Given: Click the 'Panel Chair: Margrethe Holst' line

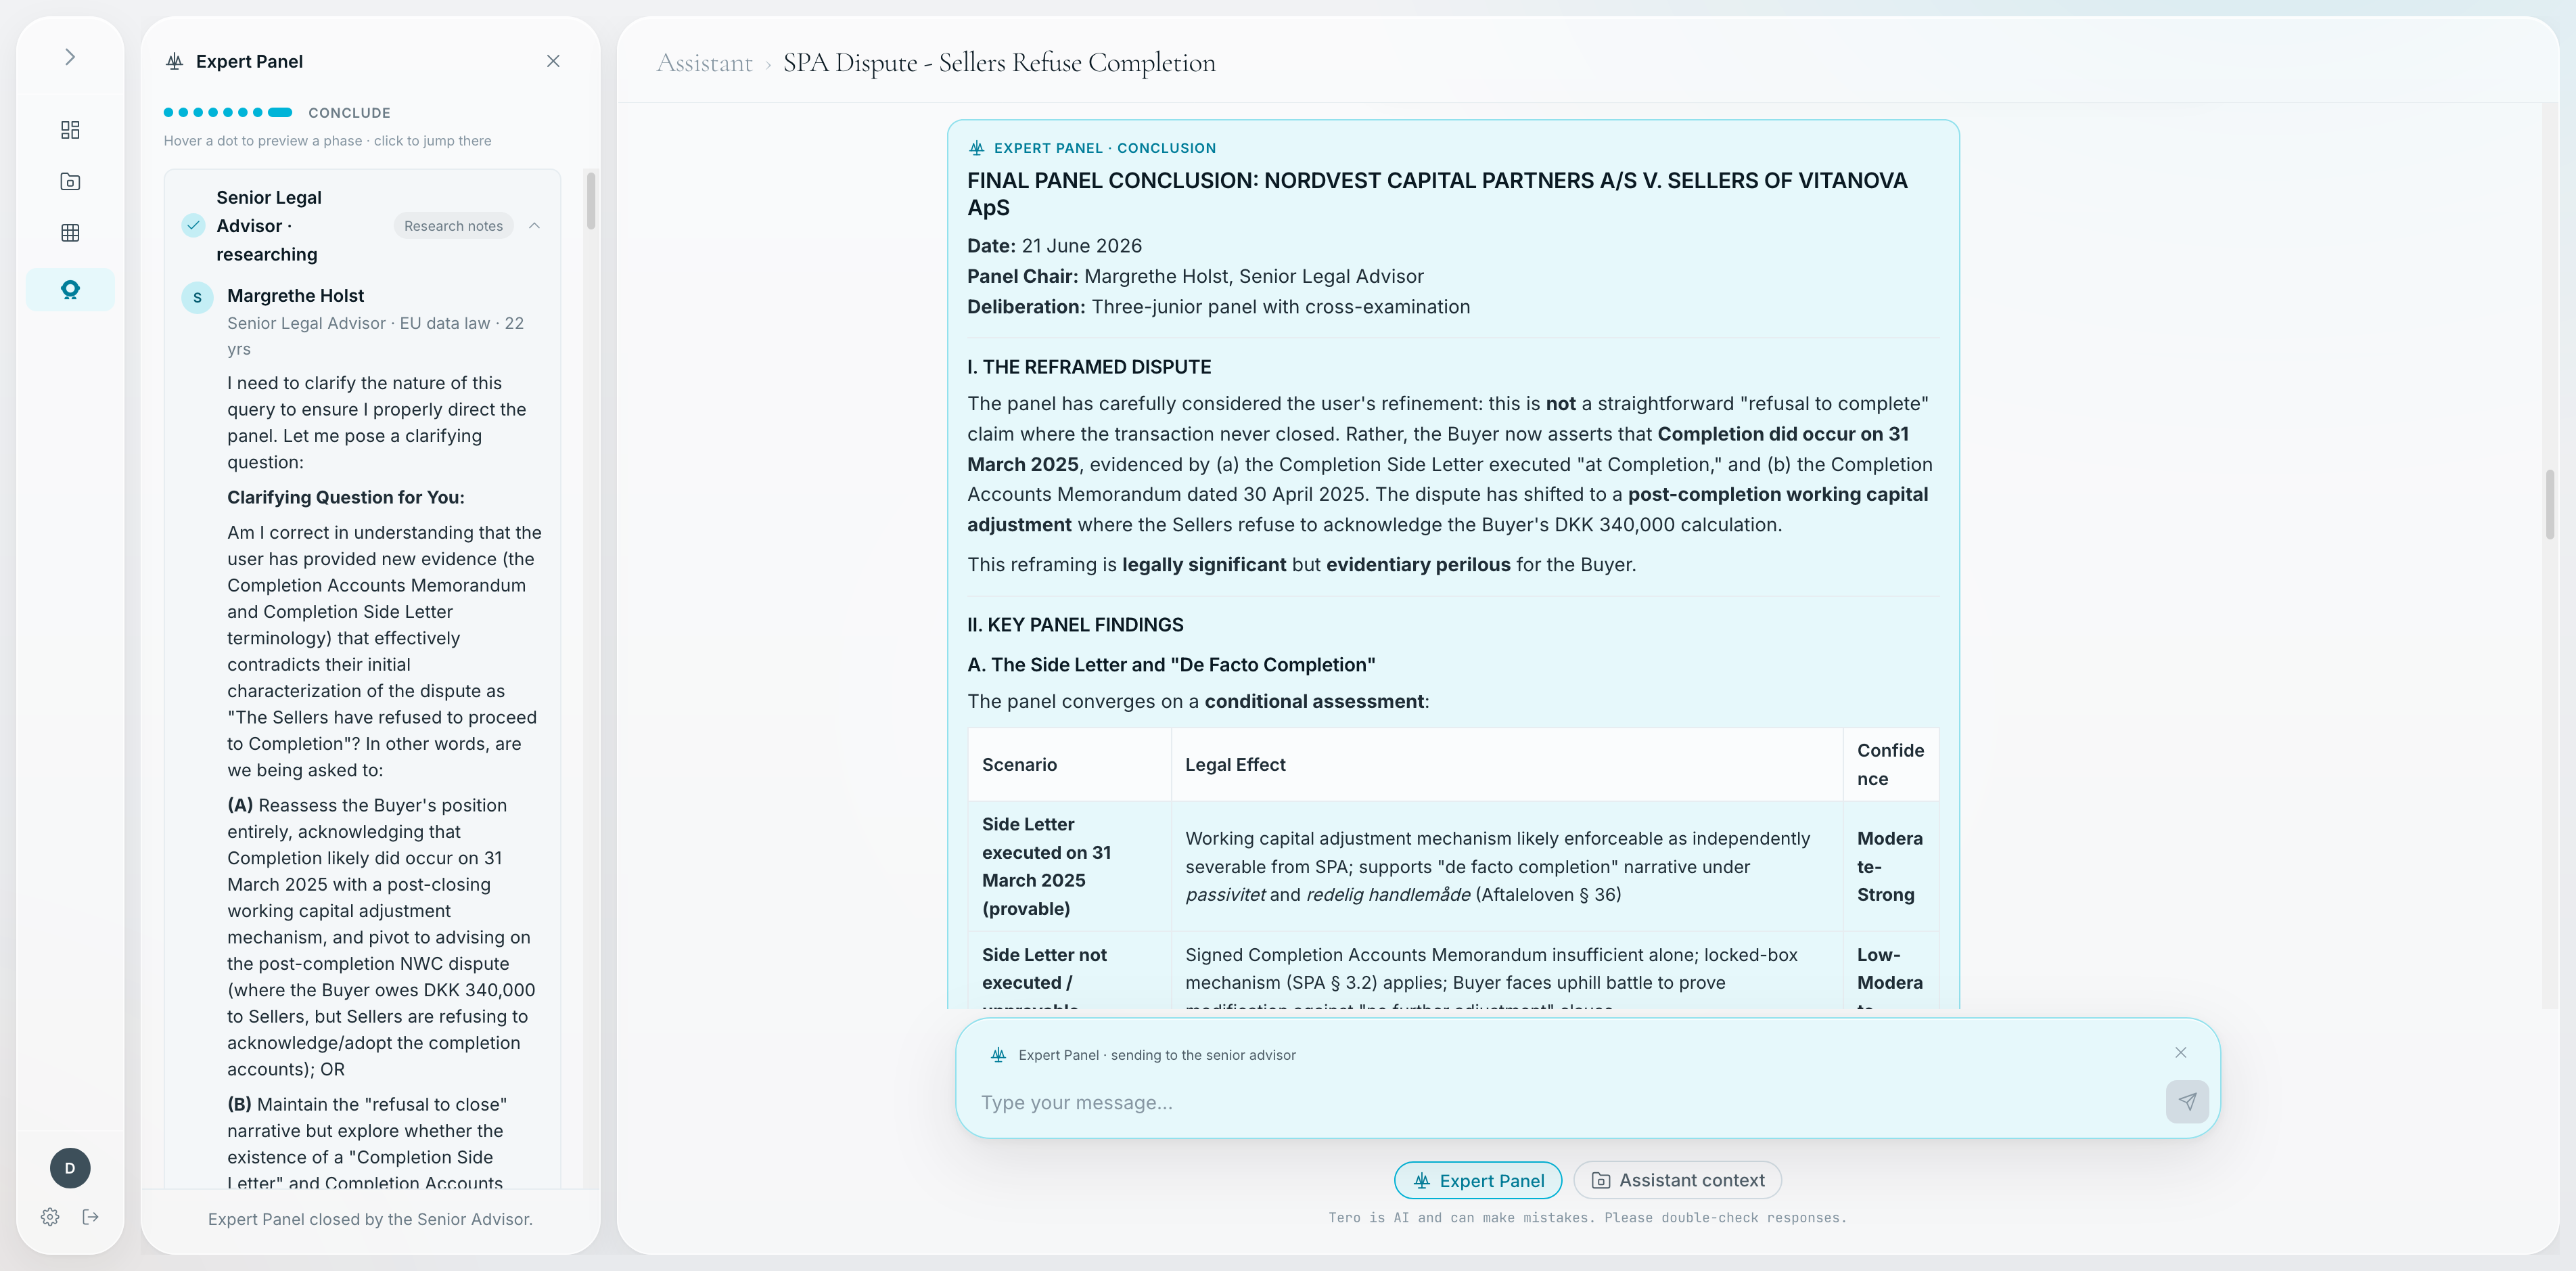Looking at the screenshot, I should [x=1195, y=276].
